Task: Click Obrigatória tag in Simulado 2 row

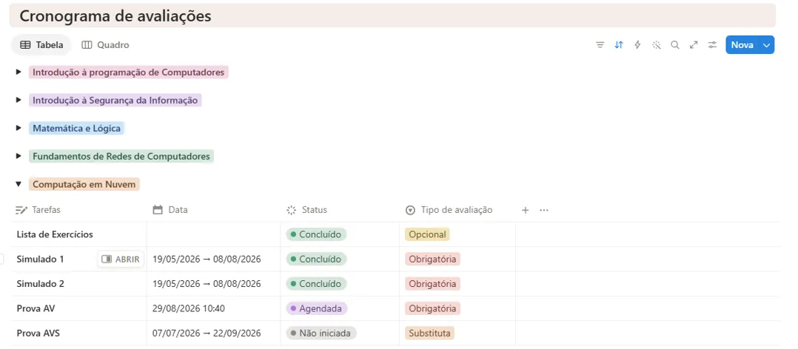Action: (432, 283)
